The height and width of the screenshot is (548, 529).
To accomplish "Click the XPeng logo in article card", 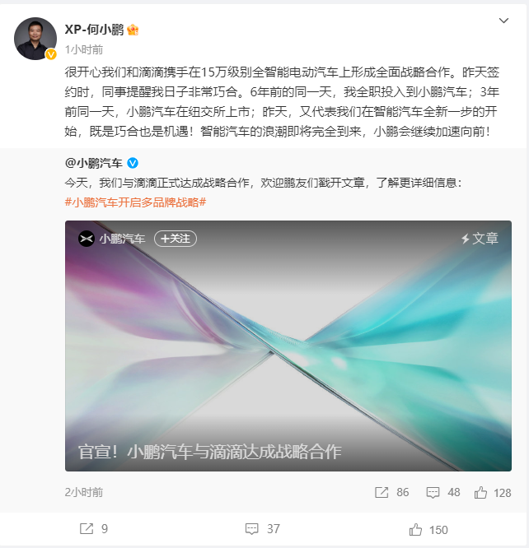I will click(x=87, y=239).
